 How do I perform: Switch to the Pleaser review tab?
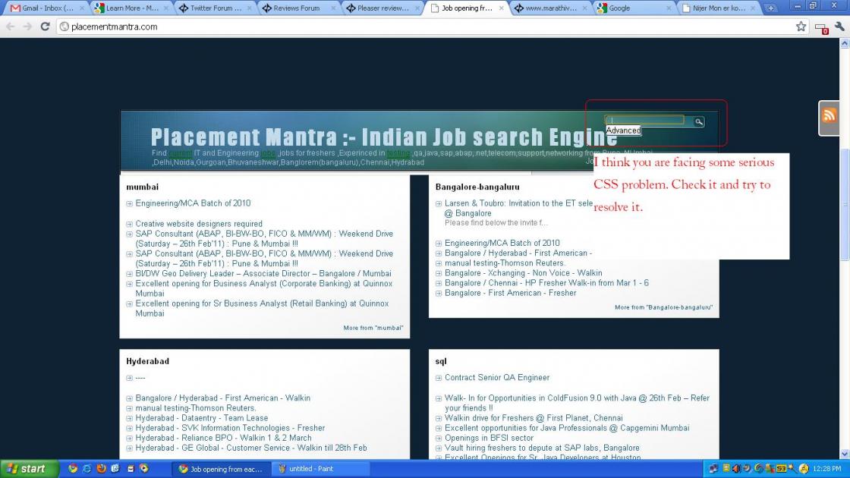coord(382,8)
